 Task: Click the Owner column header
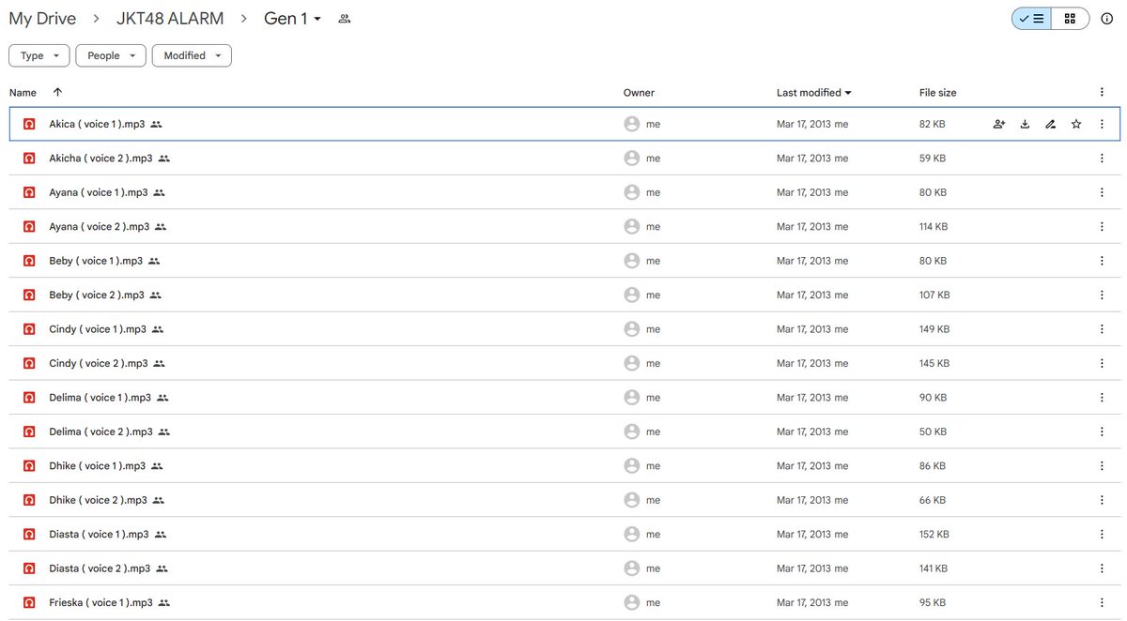click(639, 93)
